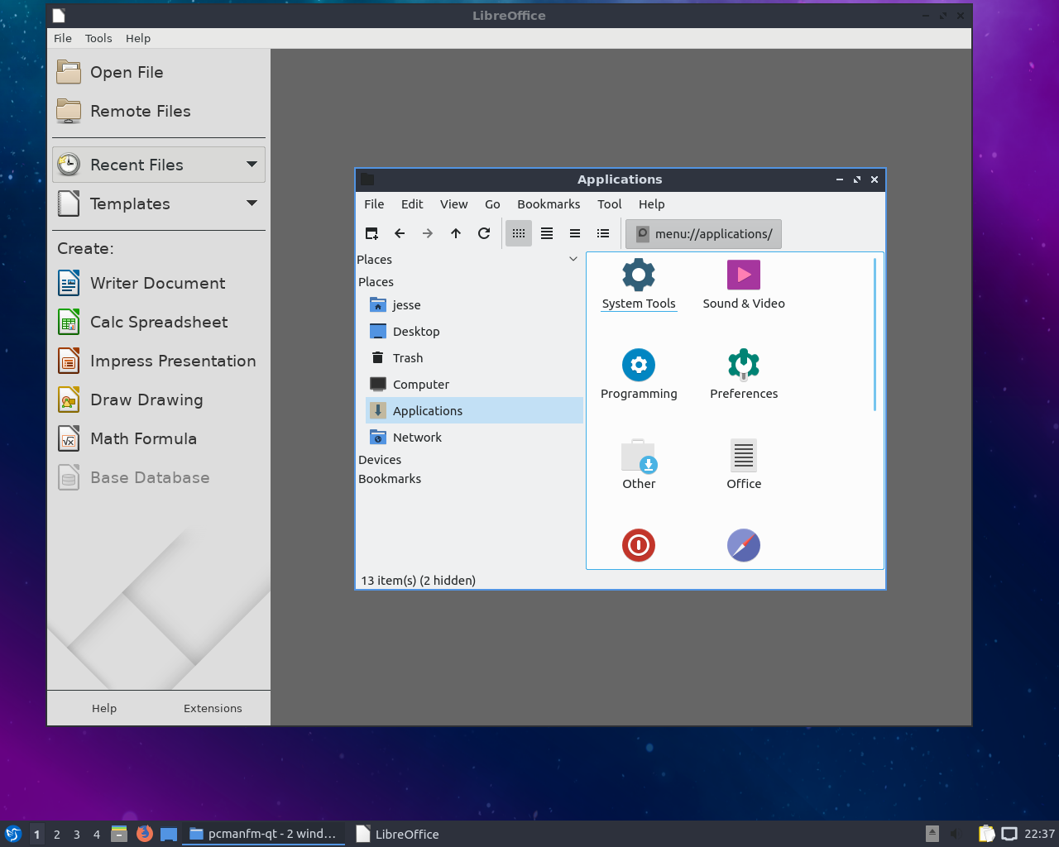Open the Bookmarks menu in file manager
The width and height of the screenshot is (1059, 847).
(x=549, y=204)
